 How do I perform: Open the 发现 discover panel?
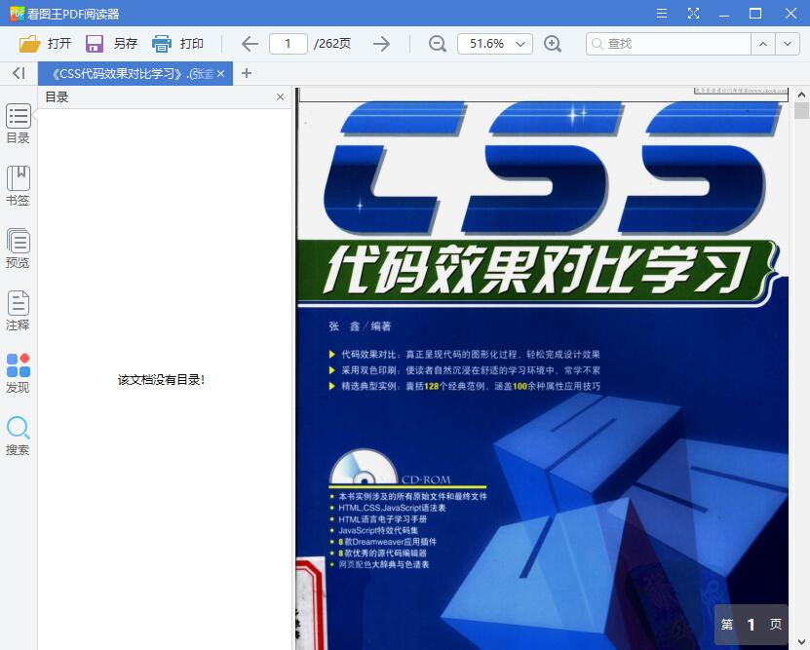(x=19, y=373)
